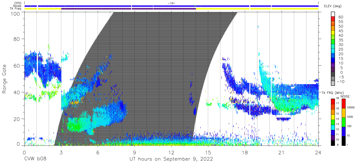Image resolution: width=358 pixels, height=165 pixels.
Task: Click 'UT hours on September 9, 2022' axis title
Action: point(171,159)
